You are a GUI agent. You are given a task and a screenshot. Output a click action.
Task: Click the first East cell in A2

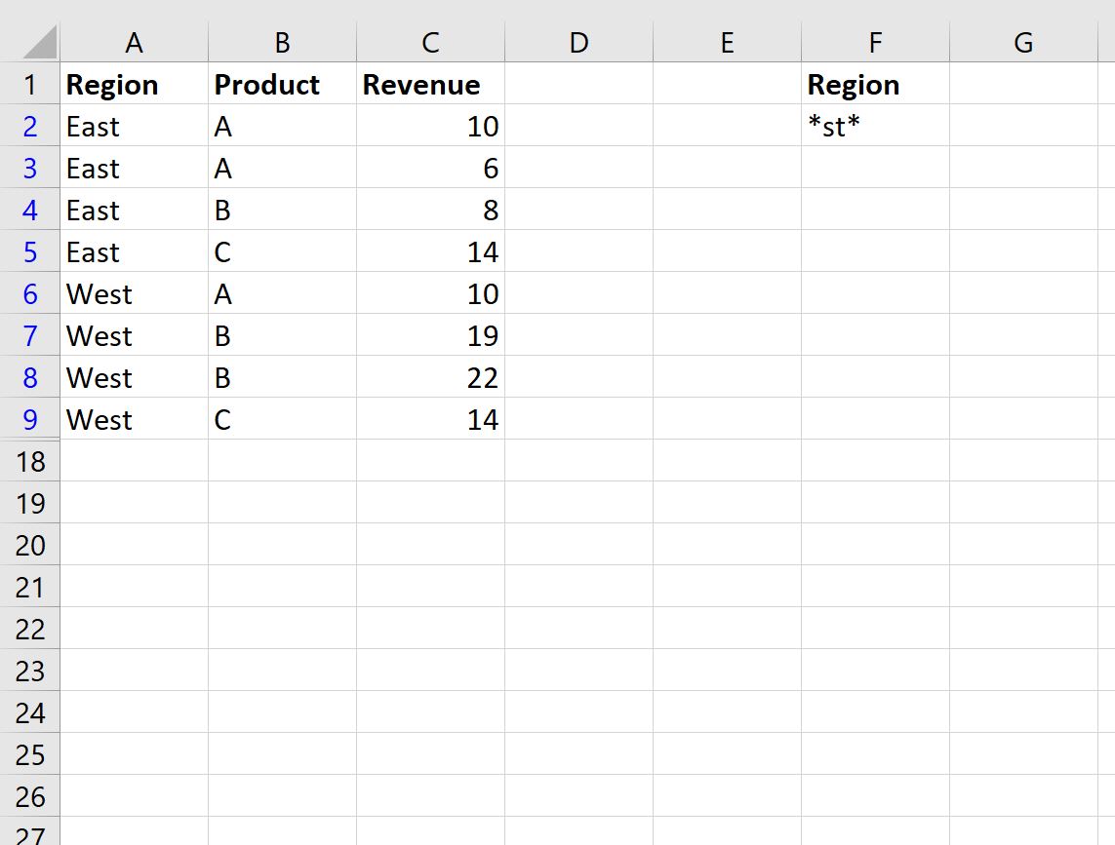(135, 126)
